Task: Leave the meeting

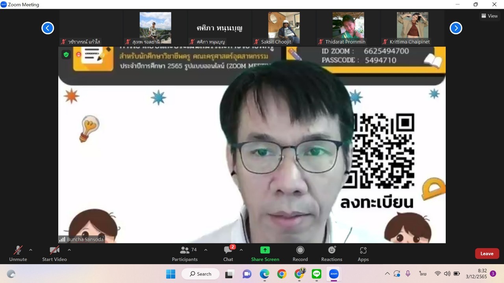Action: coord(487,254)
